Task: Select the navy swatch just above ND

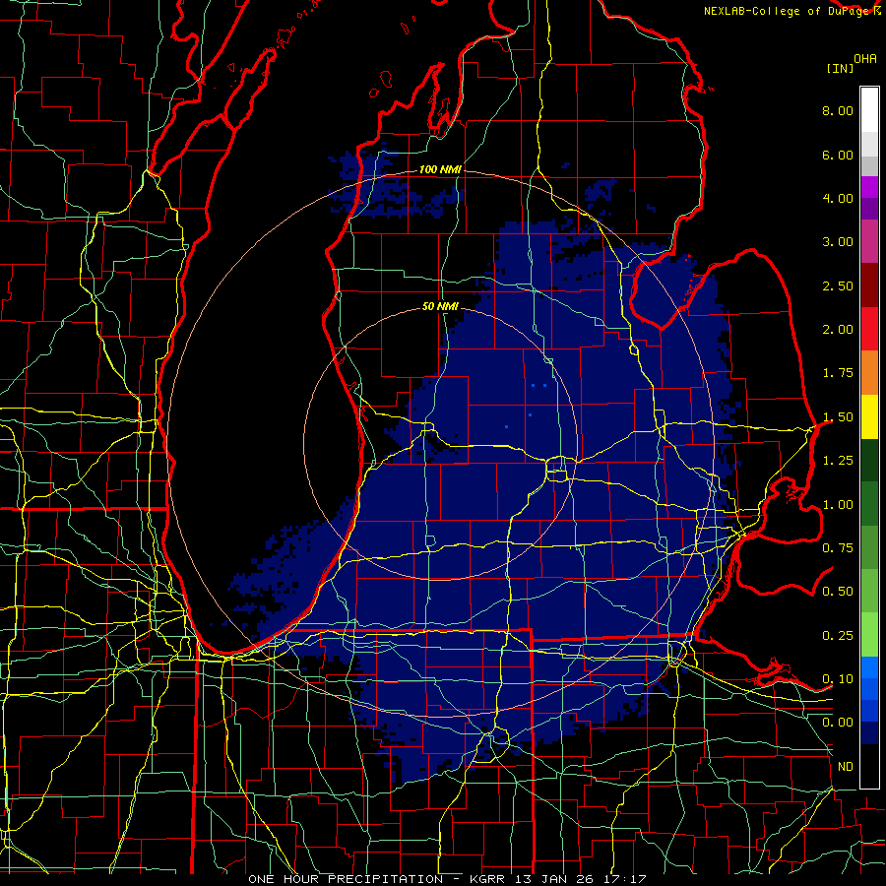Action: pos(869,732)
